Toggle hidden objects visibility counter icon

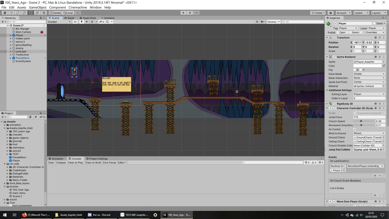click(x=101, y=22)
